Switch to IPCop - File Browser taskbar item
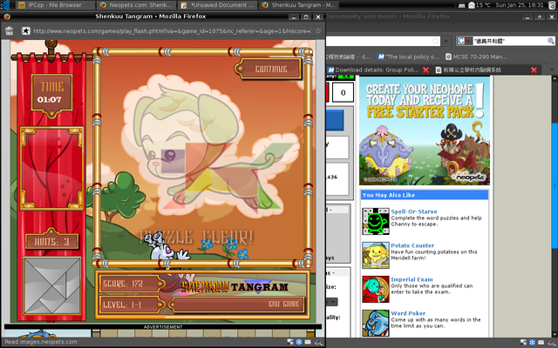The height and width of the screenshot is (348, 558). click(55, 5)
